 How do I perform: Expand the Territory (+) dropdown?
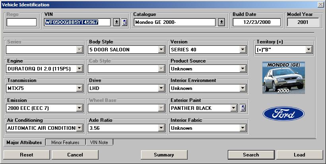tap(309, 50)
